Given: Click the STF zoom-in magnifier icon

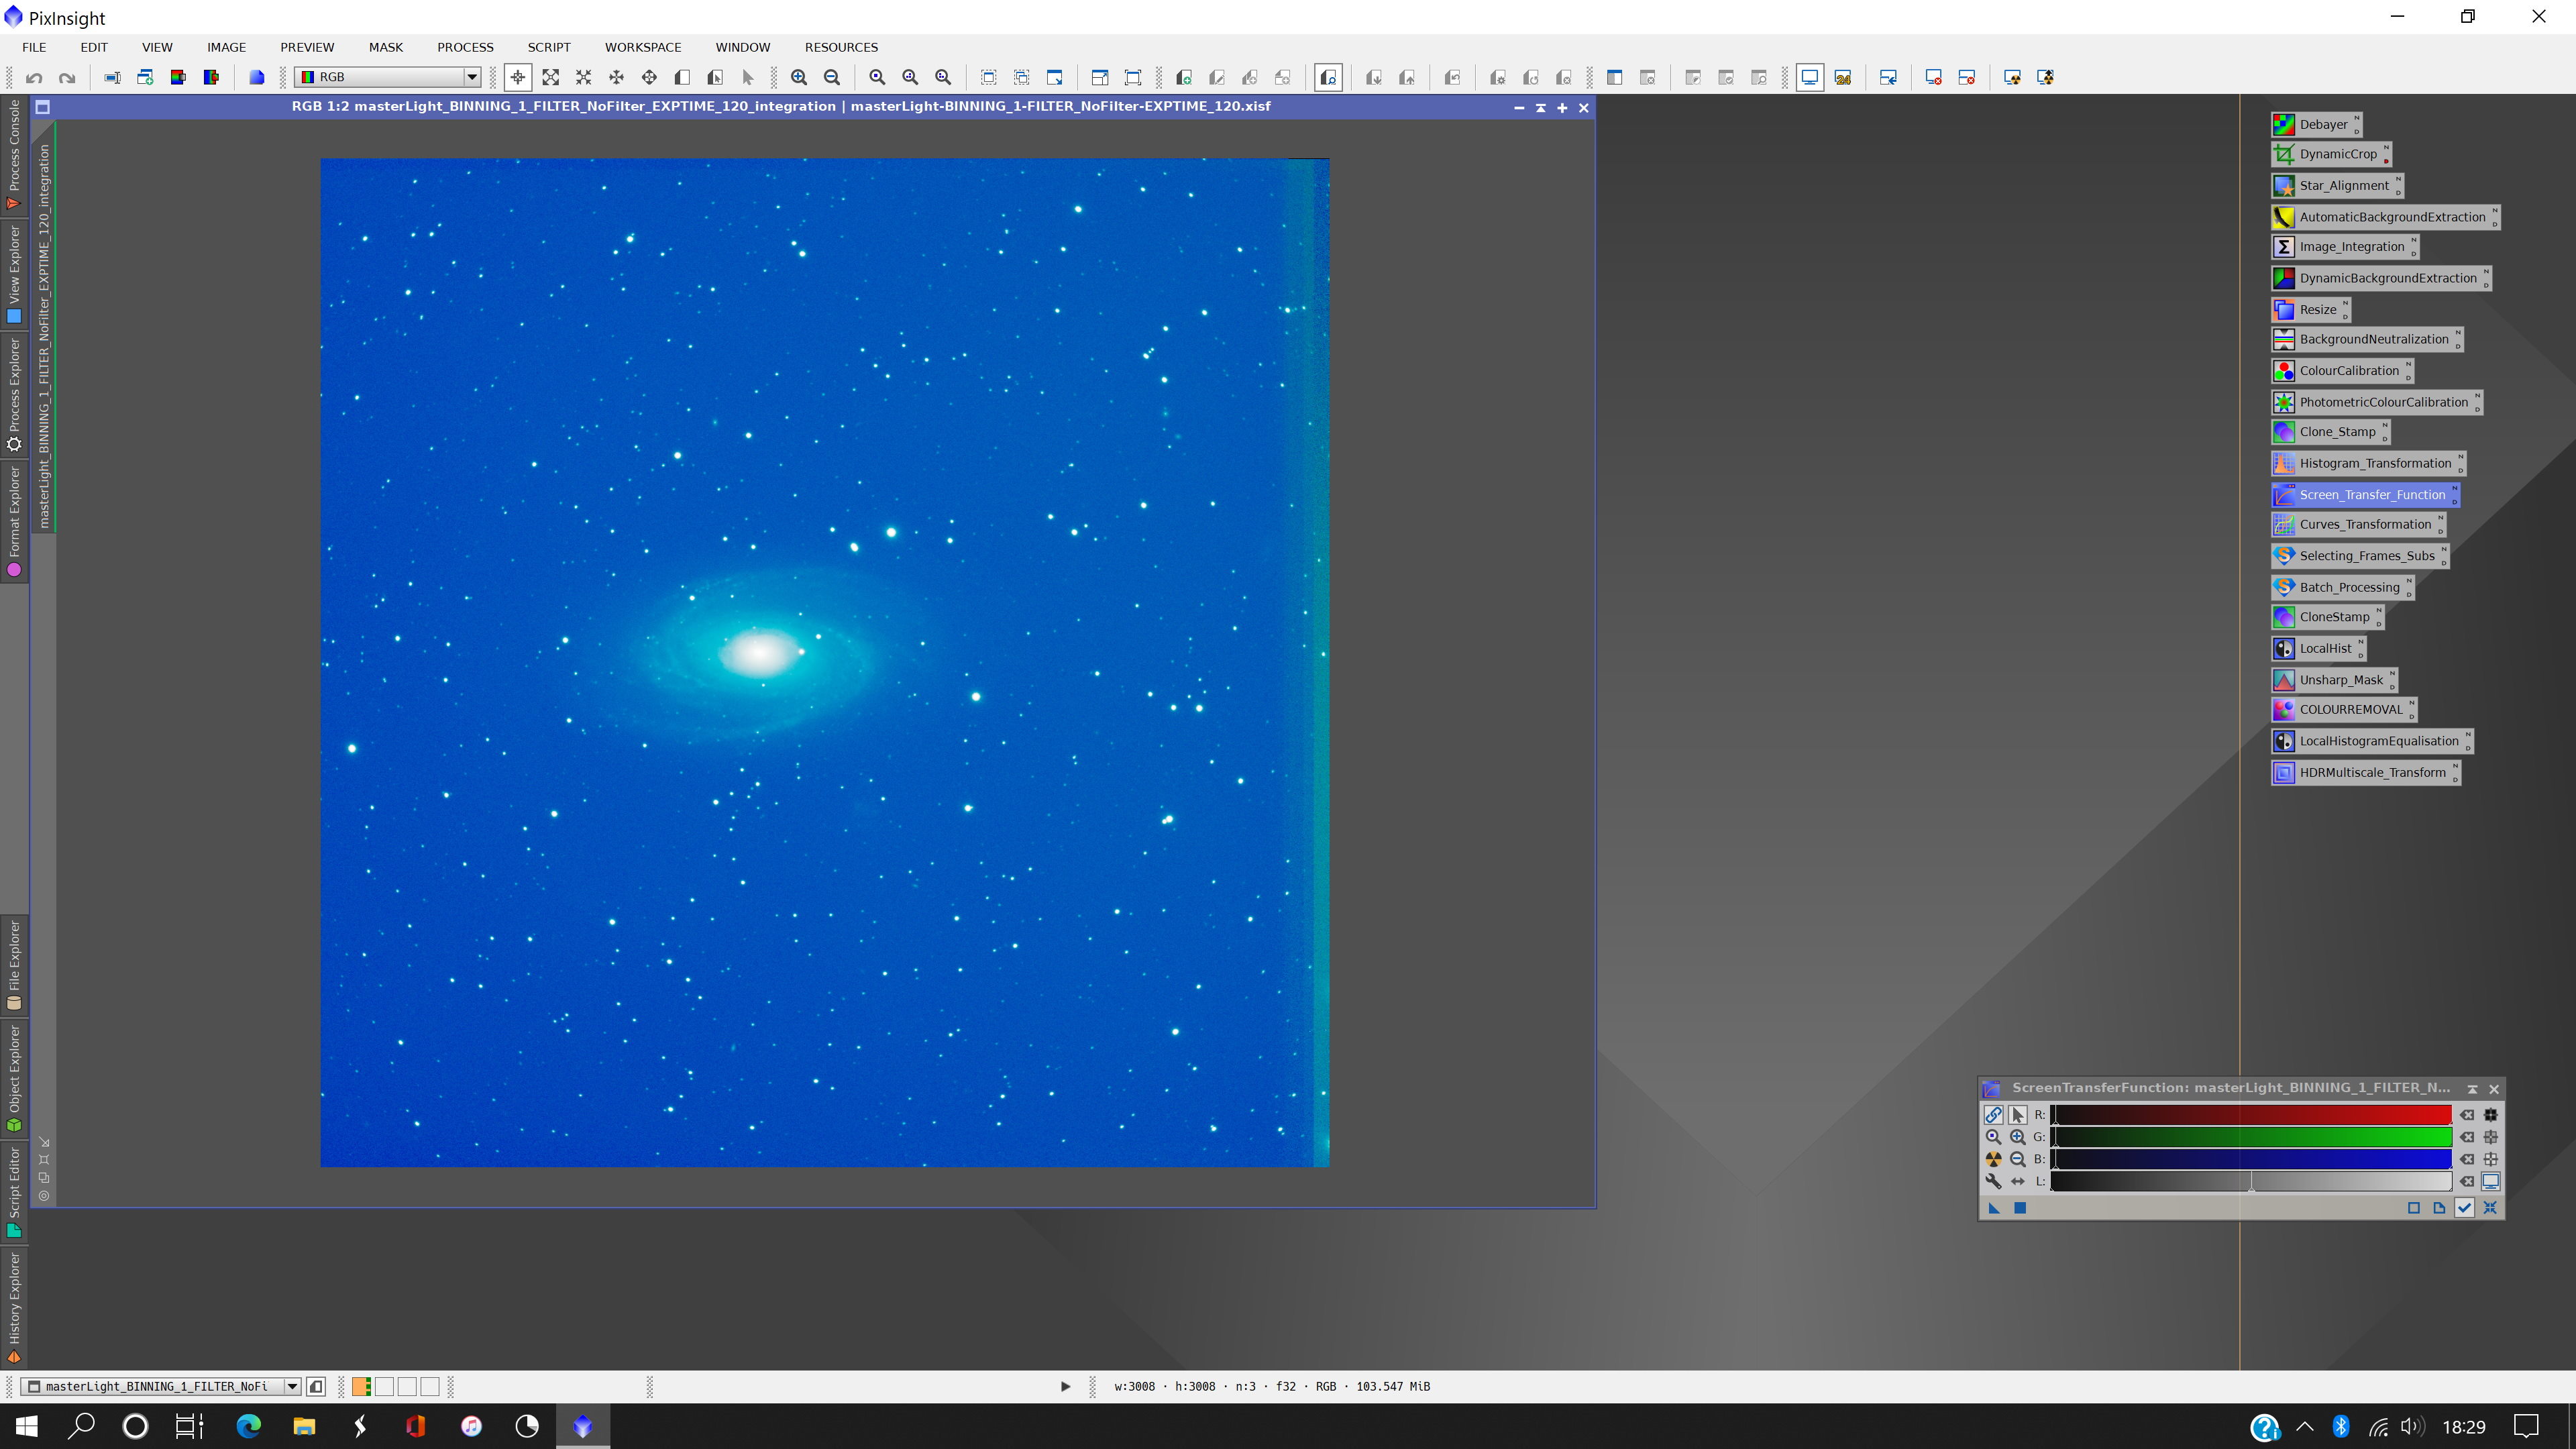Looking at the screenshot, I should click(2017, 1137).
